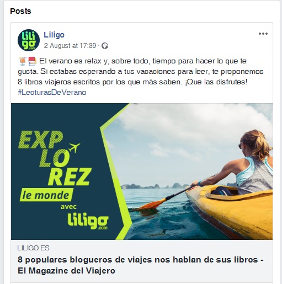The image size is (282, 284).
Task: Click the Posts section heading
Action: click(x=20, y=11)
